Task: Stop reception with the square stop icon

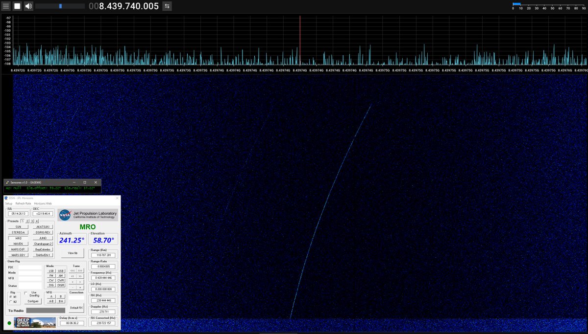Action: click(17, 6)
